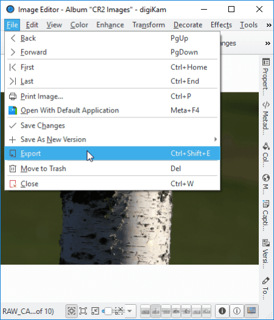Expand the toolbar overflow chevron below menu bar

click(x=267, y=43)
